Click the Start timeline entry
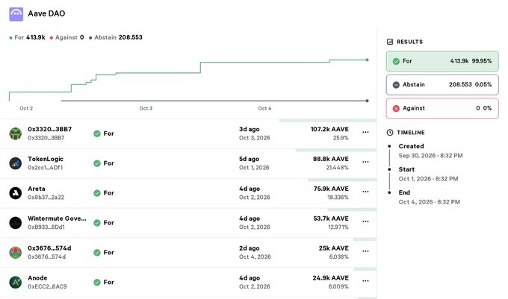The width and height of the screenshot is (508, 299). pos(428,174)
